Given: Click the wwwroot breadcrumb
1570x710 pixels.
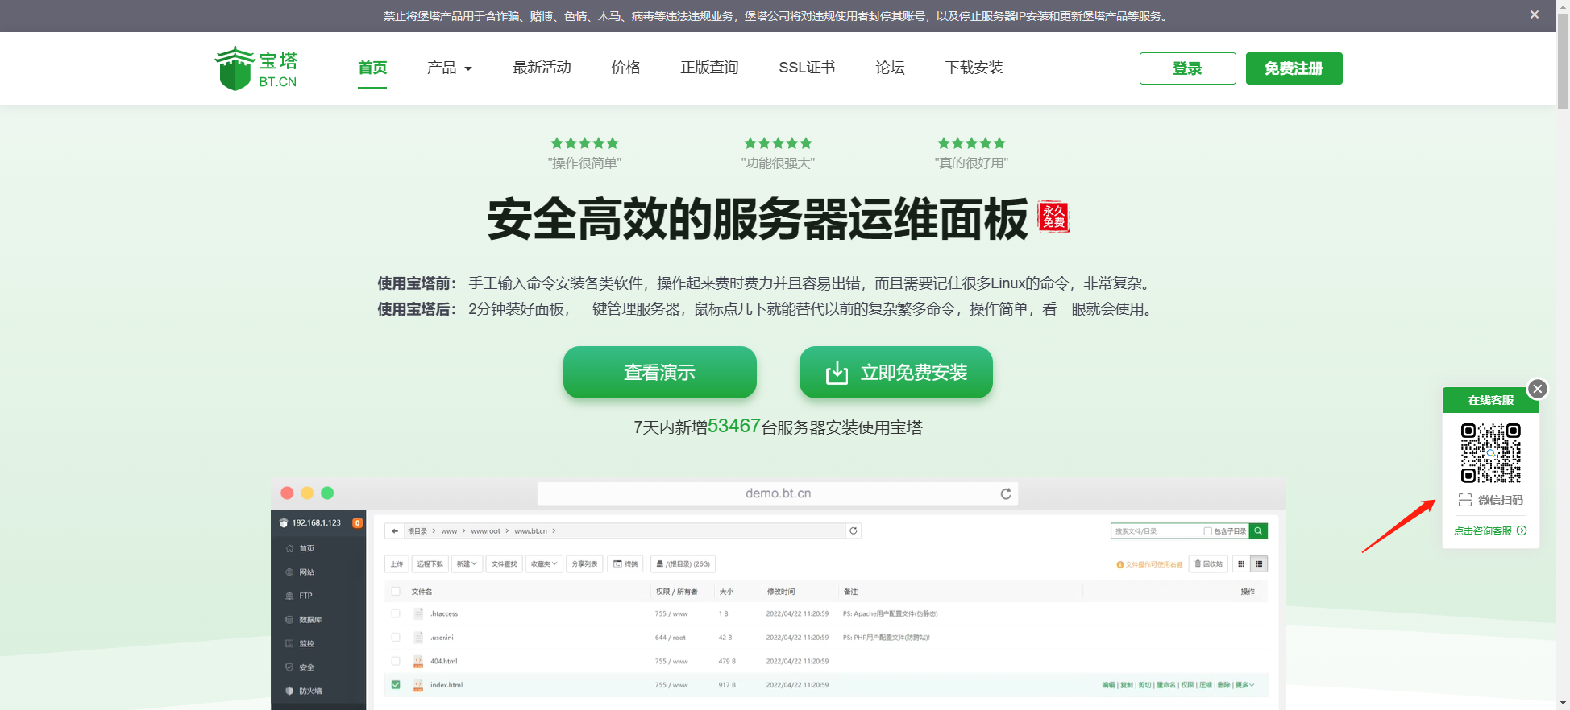Looking at the screenshot, I should [485, 531].
